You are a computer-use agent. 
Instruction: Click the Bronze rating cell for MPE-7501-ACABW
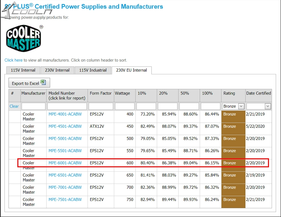pos(233,202)
